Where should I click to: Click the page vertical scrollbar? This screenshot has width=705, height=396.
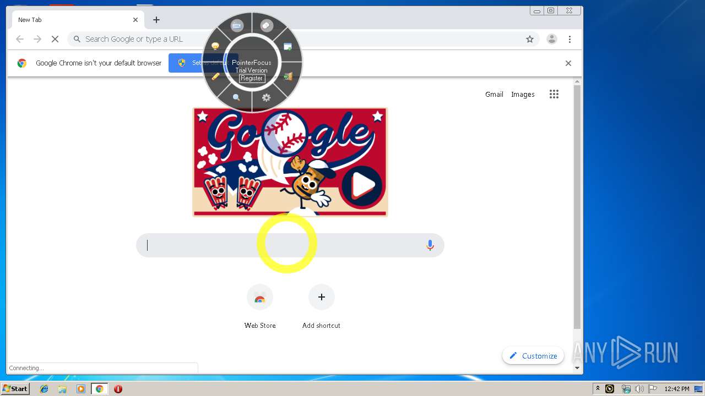(x=577, y=208)
